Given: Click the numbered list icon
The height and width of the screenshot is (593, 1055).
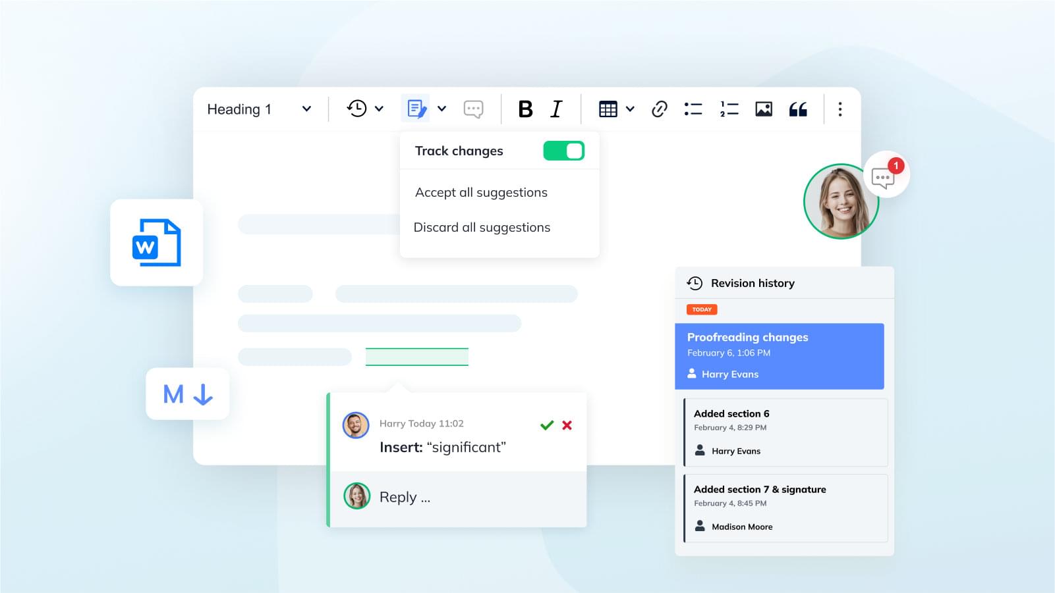Looking at the screenshot, I should click(729, 109).
